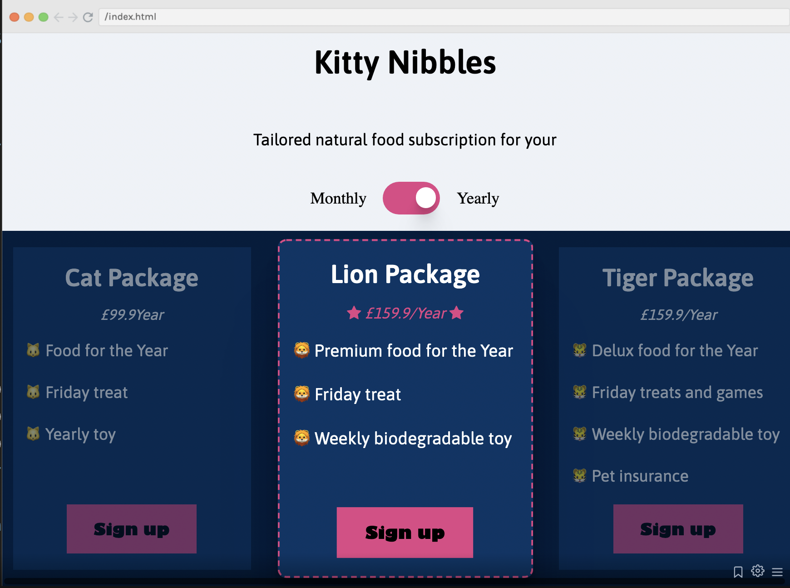Screen dimensions: 790x588
Task: Click tiger emoji beside Pet insurance
Action: tap(580, 476)
